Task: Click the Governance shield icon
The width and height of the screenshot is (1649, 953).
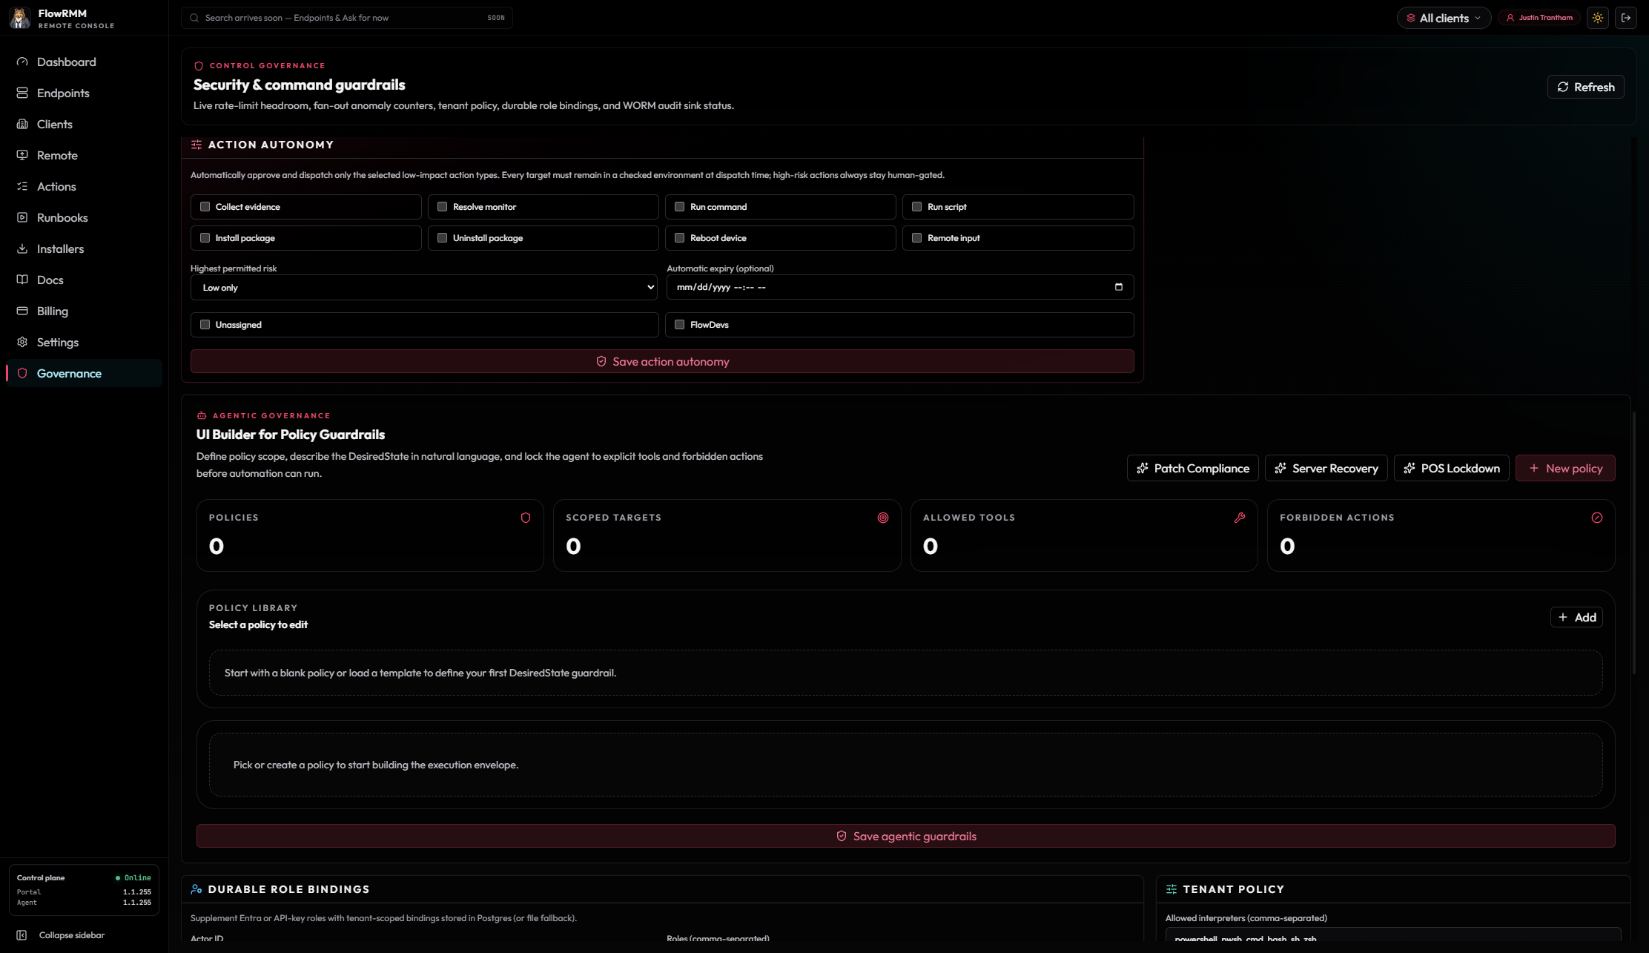Action: pyautogui.click(x=22, y=373)
